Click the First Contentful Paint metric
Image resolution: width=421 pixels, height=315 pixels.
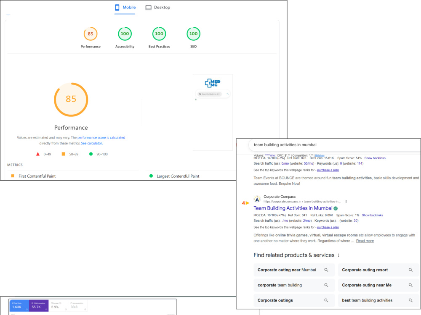click(37, 176)
